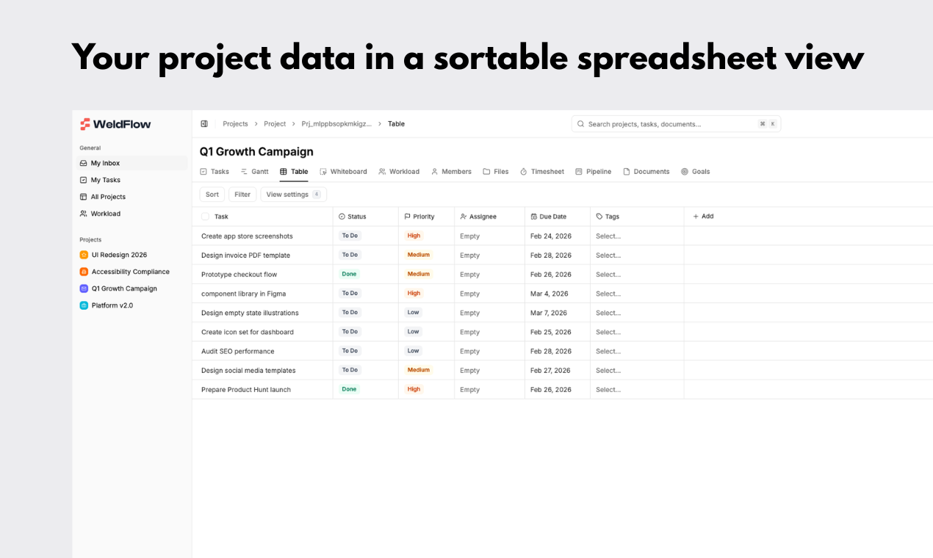Click the Sort button
Viewport: 933px width, 558px height.
[212, 194]
